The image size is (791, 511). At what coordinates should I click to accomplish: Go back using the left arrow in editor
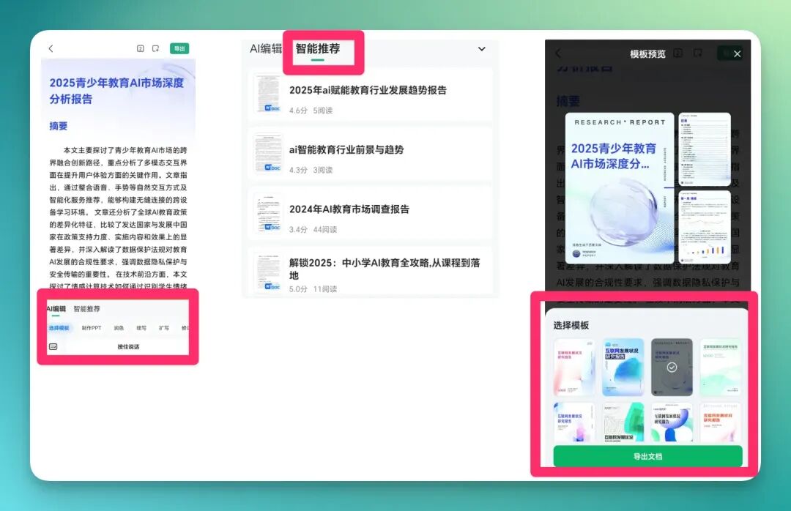tap(51, 48)
